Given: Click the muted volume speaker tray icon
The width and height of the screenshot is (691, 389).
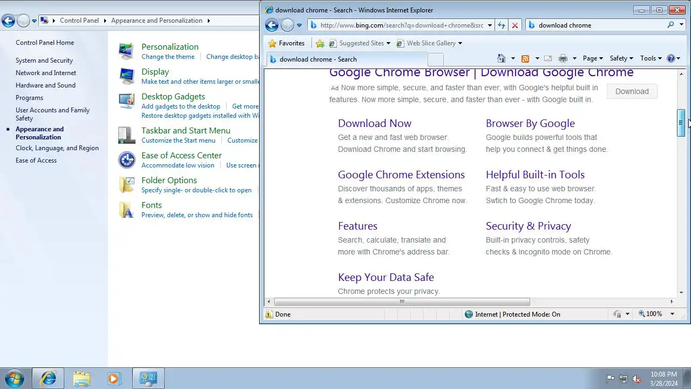Looking at the screenshot, I should point(636,379).
